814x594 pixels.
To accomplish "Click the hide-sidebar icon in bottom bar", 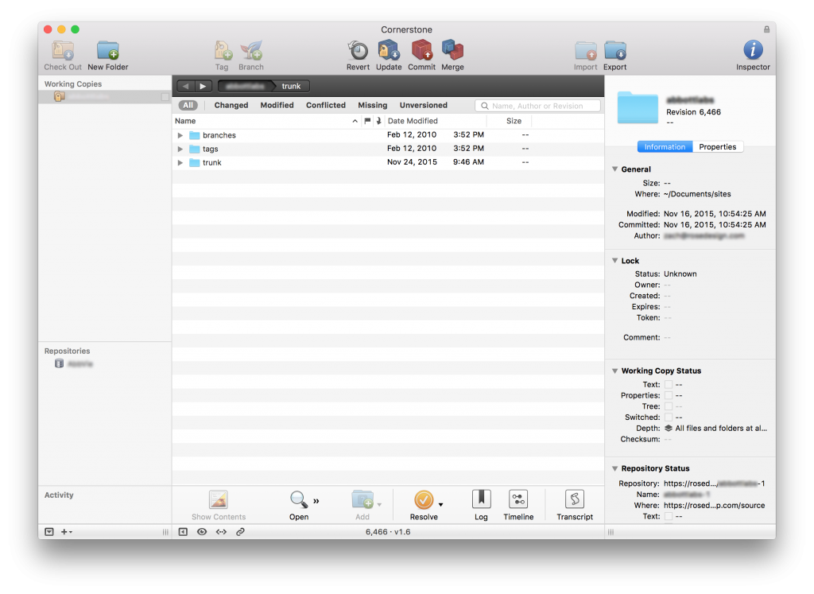I will (x=184, y=532).
